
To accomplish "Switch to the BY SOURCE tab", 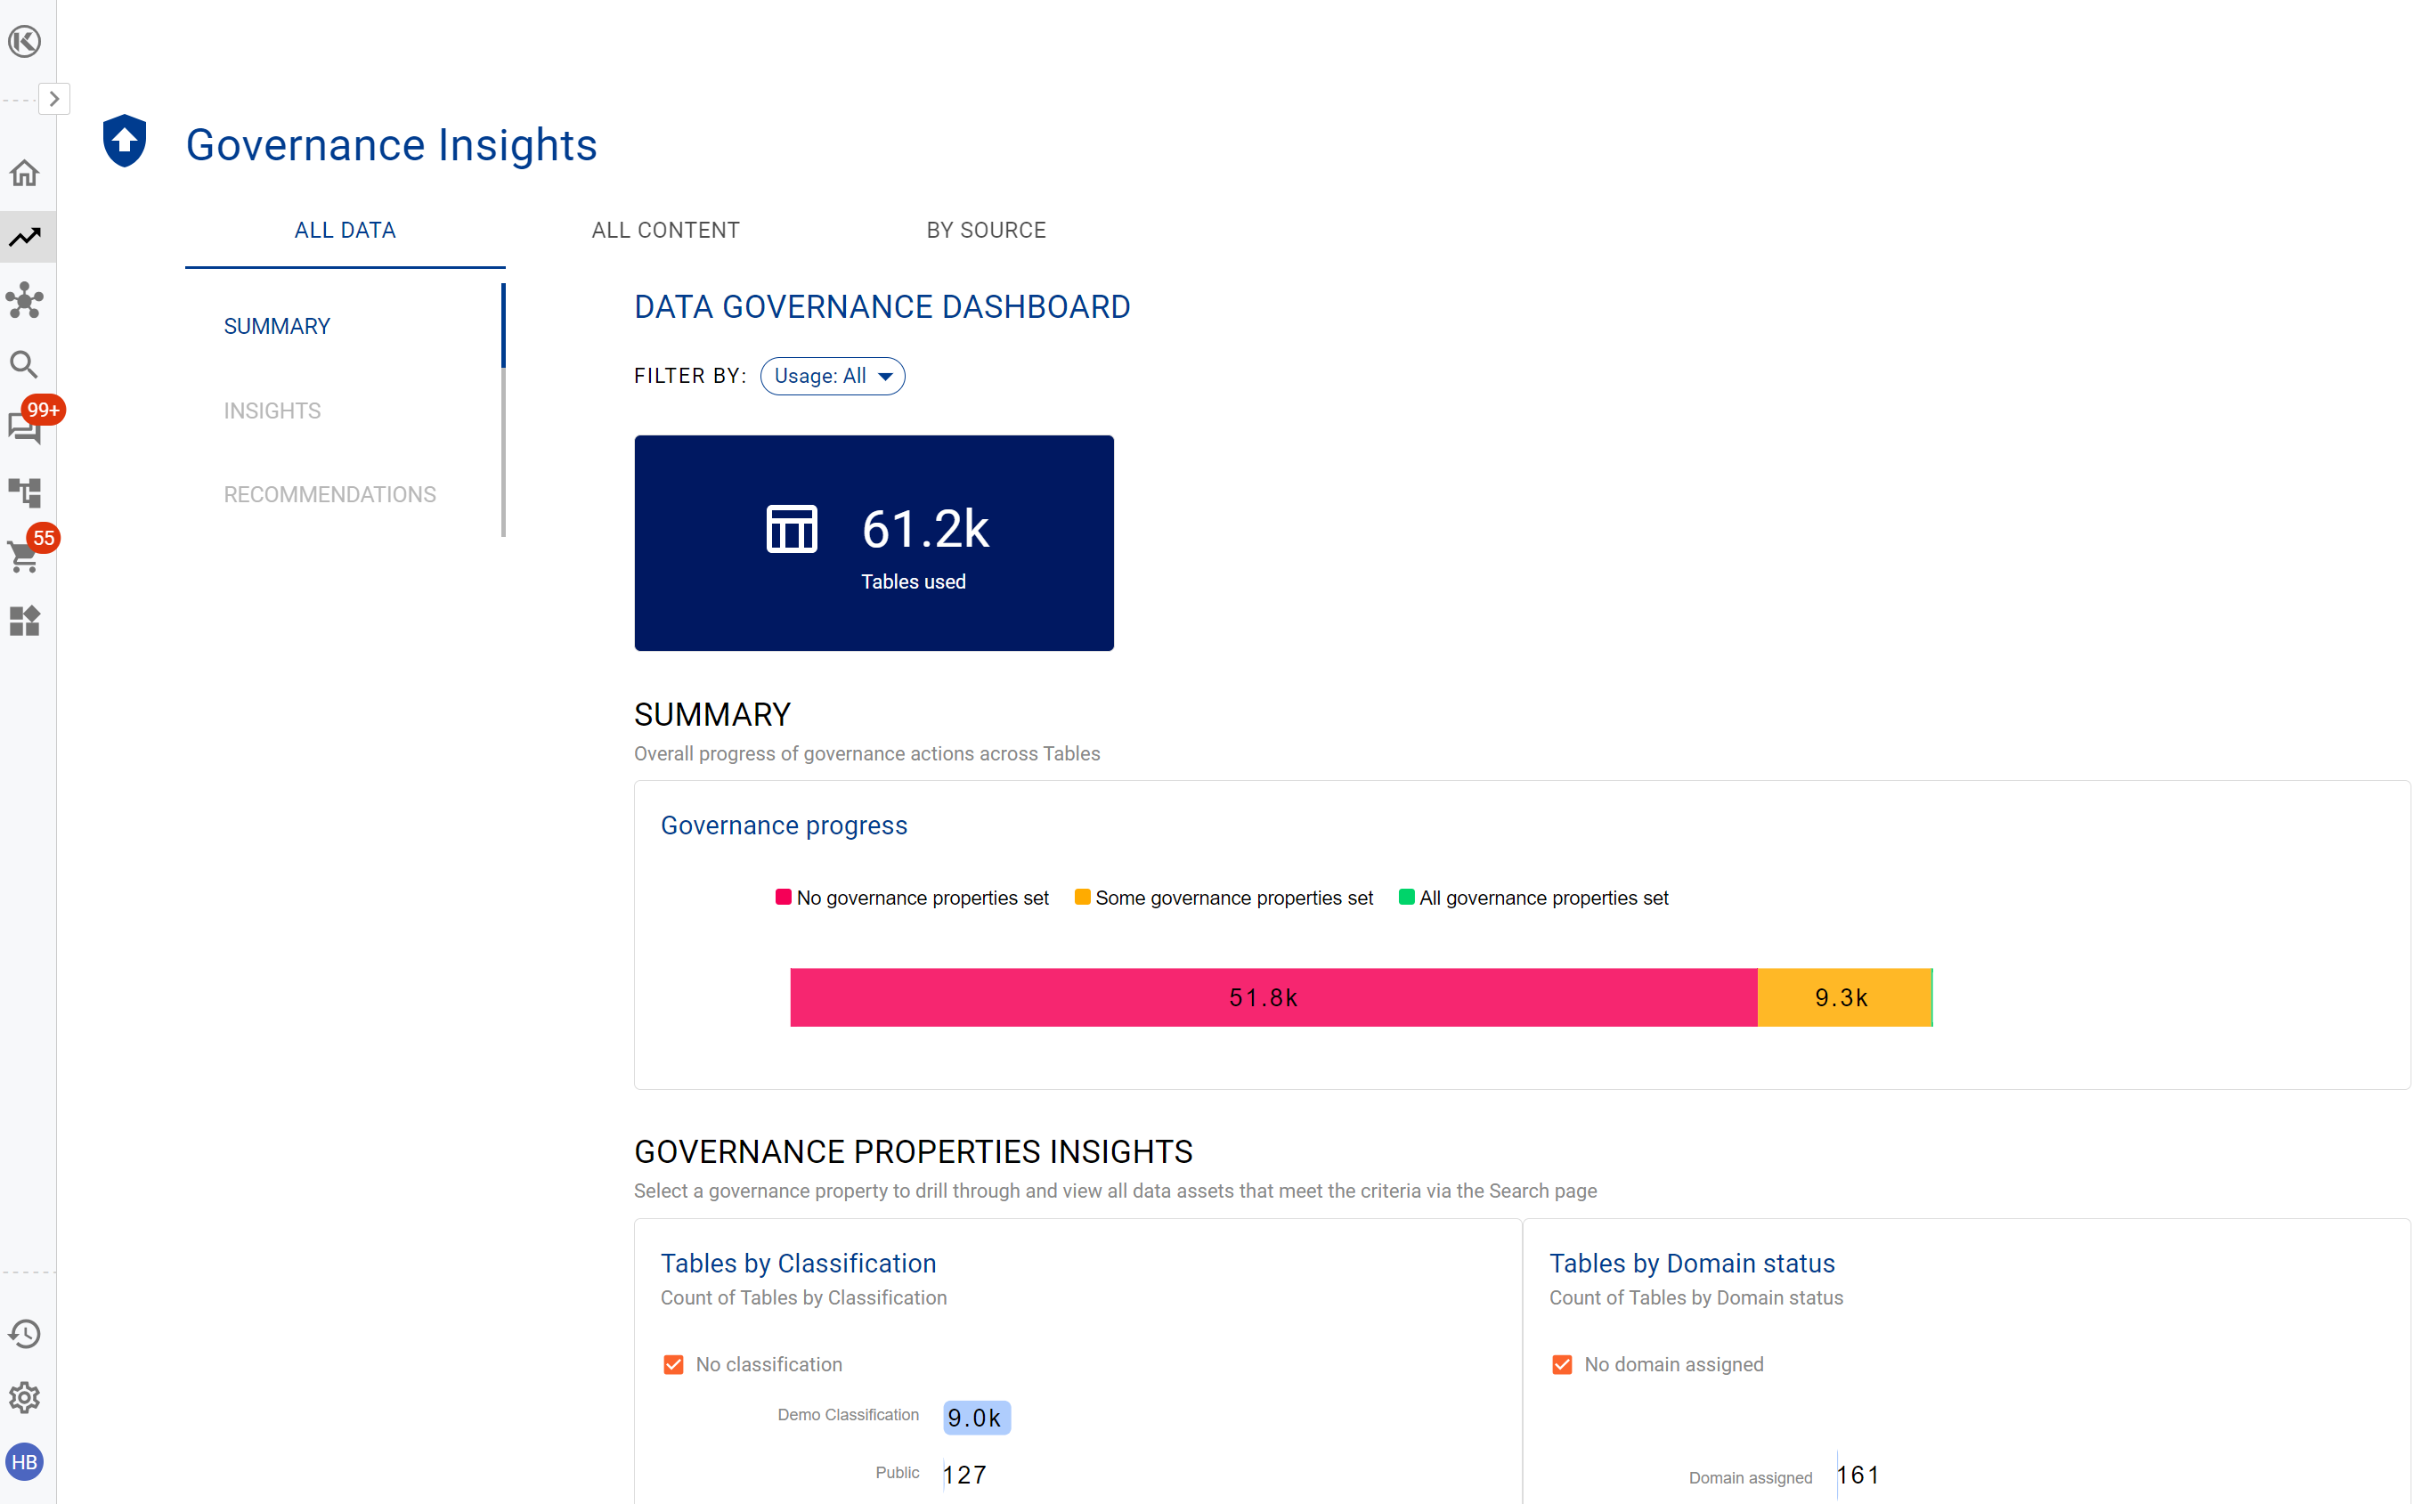I will [986, 230].
